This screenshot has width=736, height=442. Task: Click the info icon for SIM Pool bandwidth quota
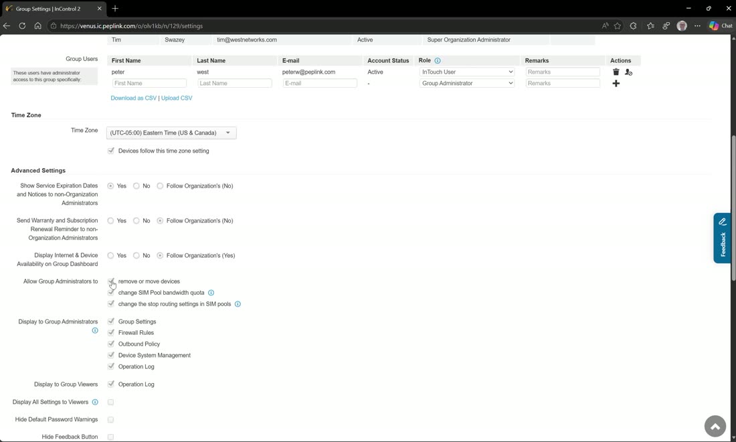[211, 293]
